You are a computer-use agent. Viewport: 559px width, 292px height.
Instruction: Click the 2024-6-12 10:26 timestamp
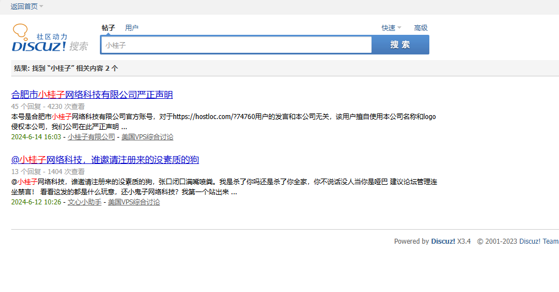click(x=36, y=202)
